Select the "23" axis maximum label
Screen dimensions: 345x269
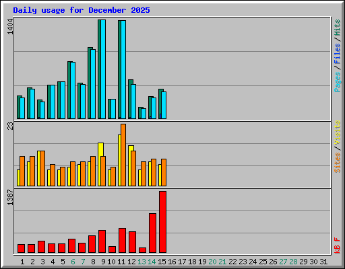tap(10, 126)
